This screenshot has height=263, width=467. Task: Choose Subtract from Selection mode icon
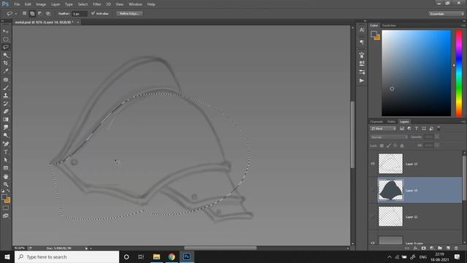tap(40, 14)
